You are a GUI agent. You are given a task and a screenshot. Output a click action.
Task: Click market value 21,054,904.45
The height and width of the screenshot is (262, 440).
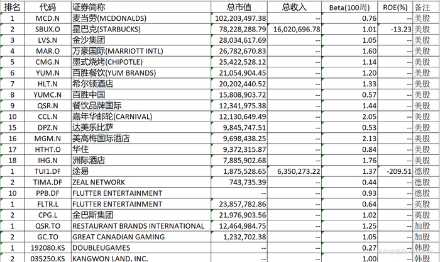pyautogui.click(x=239, y=73)
